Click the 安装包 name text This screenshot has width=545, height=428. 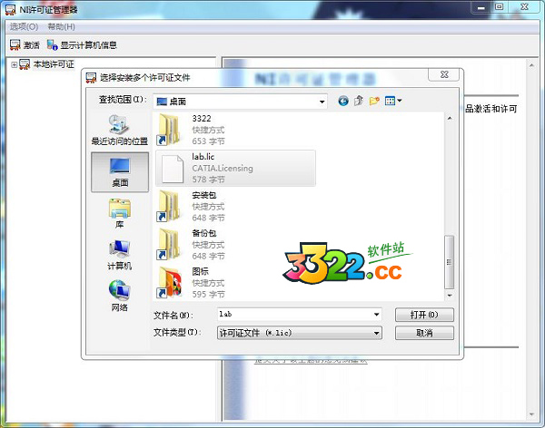click(204, 195)
